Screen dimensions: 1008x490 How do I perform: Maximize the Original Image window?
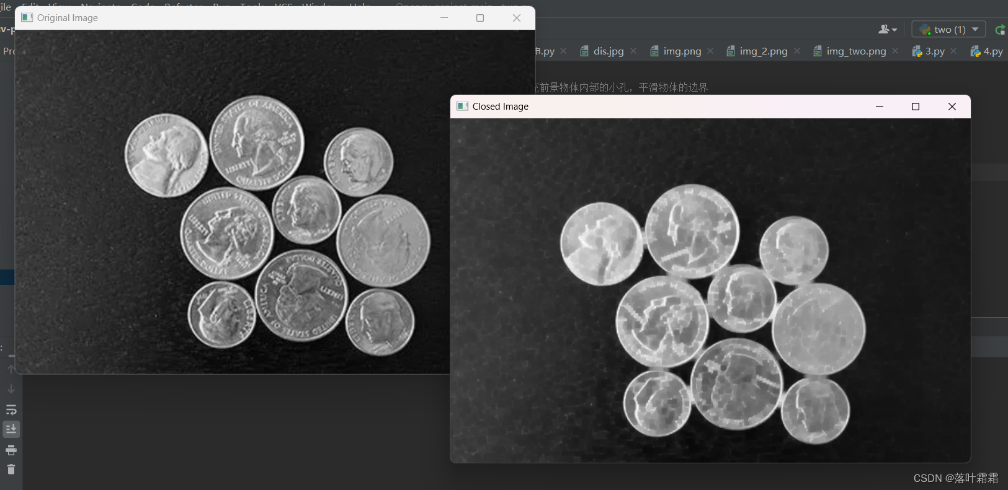tap(480, 17)
